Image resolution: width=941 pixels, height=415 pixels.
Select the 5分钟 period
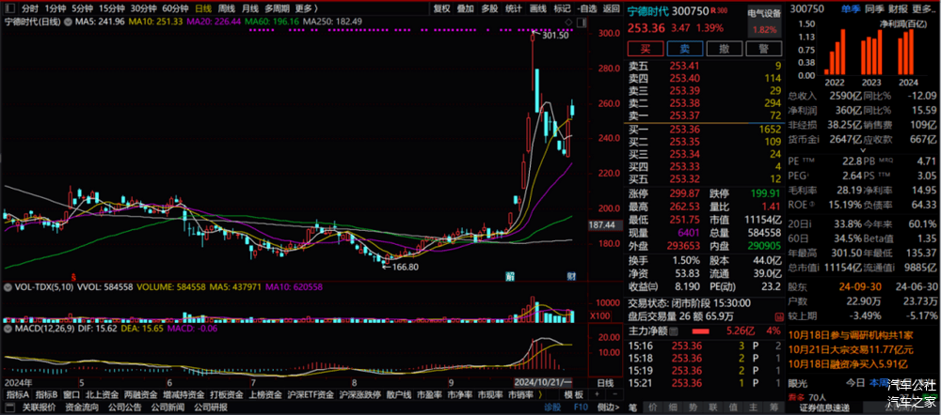(x=82, y=9)
